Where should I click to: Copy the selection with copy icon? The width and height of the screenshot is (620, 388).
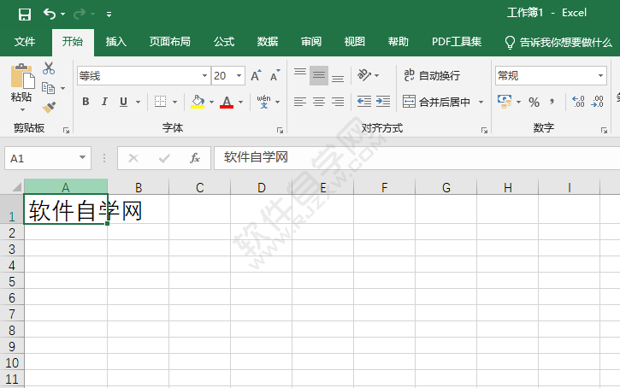pos(48,88)
